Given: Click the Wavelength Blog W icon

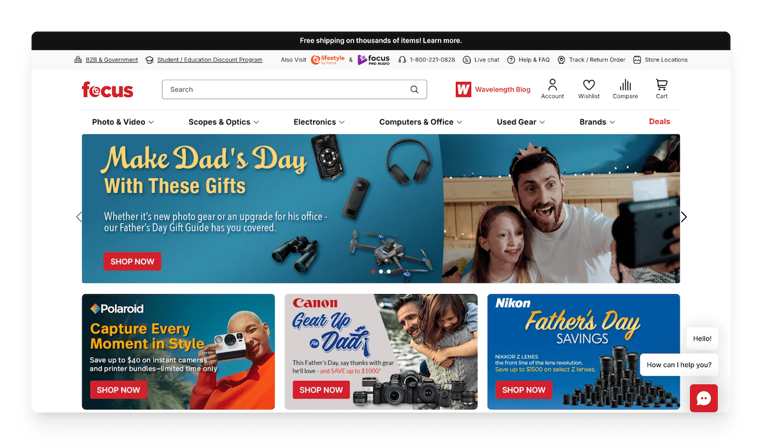Looking at the screenshot, I should coord(463,90).
